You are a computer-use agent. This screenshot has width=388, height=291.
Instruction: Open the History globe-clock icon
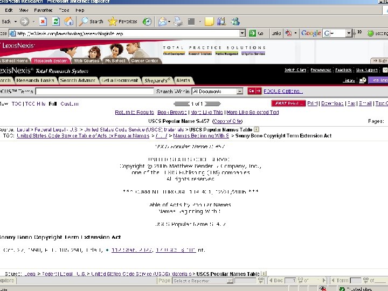(147, 22)
